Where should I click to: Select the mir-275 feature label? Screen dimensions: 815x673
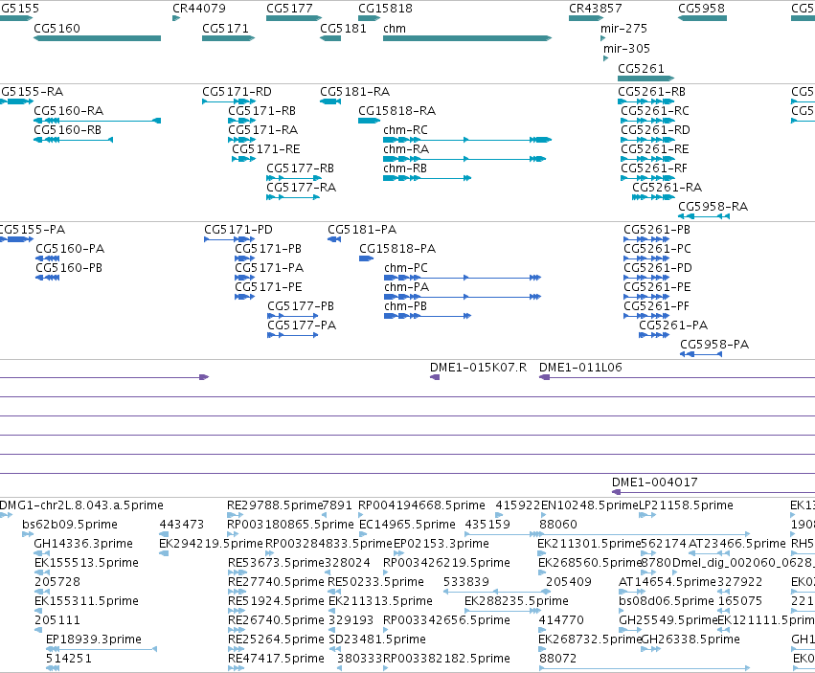click(x=623, y=28)
